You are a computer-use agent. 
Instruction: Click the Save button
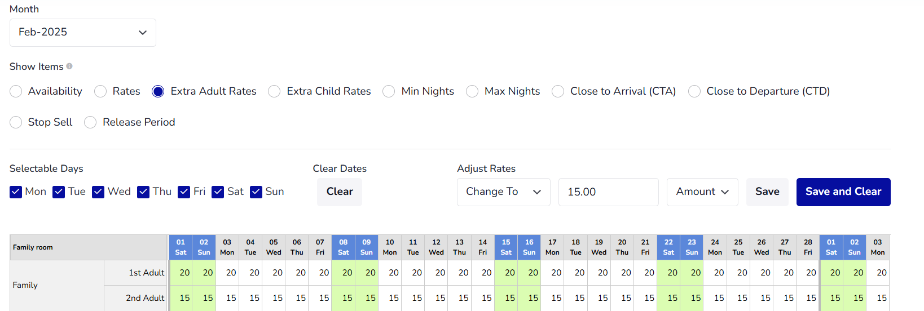tap(767, 192)
